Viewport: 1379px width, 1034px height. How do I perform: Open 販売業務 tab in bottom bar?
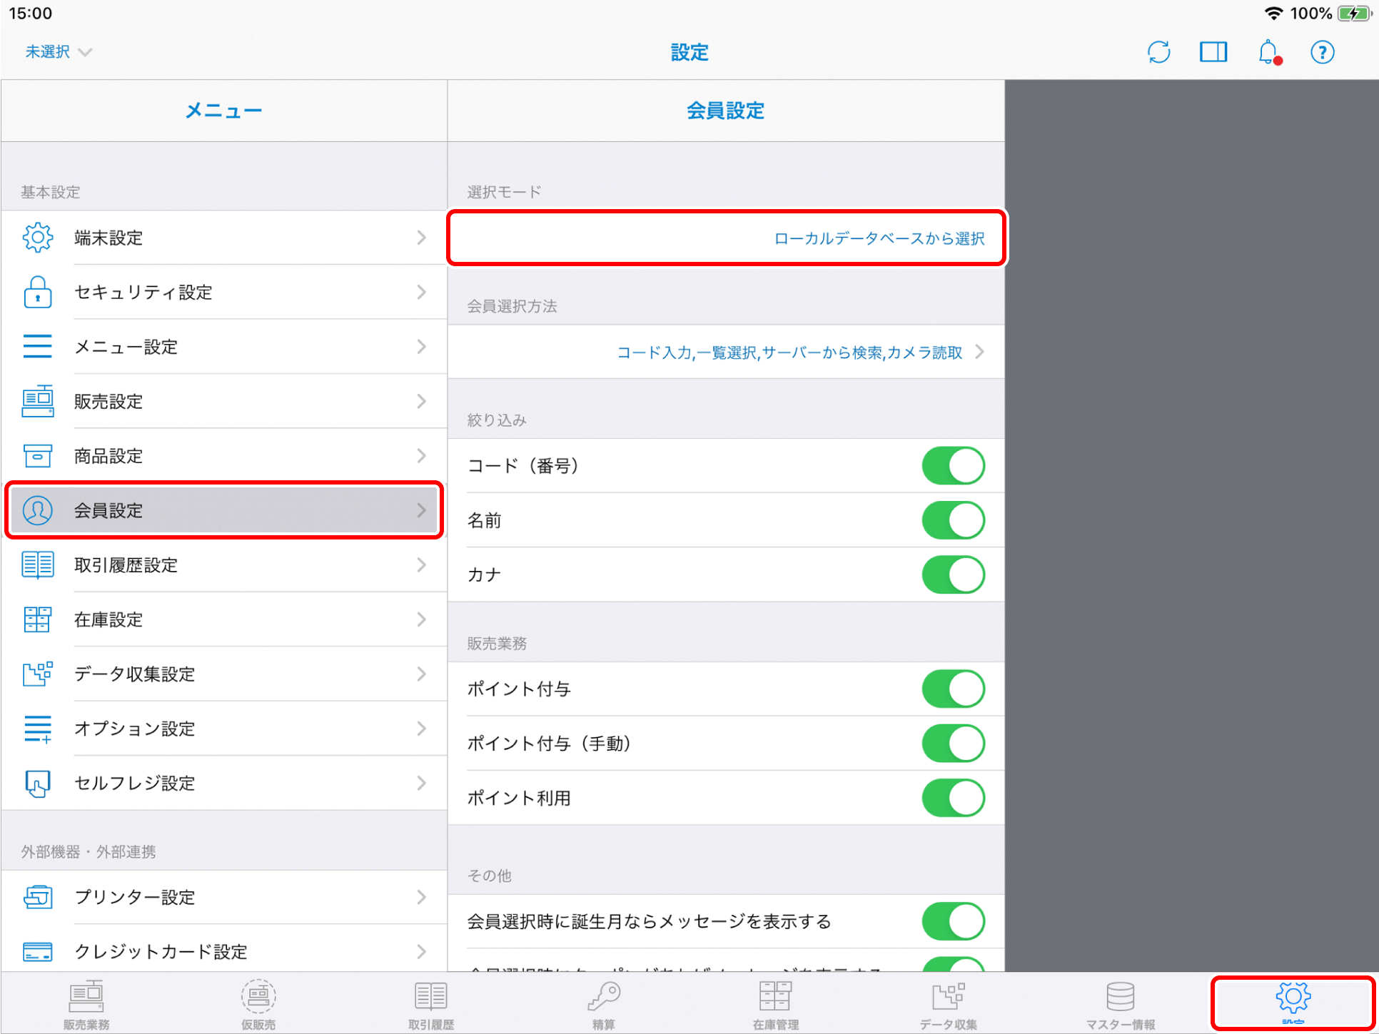coord(86,1005)
